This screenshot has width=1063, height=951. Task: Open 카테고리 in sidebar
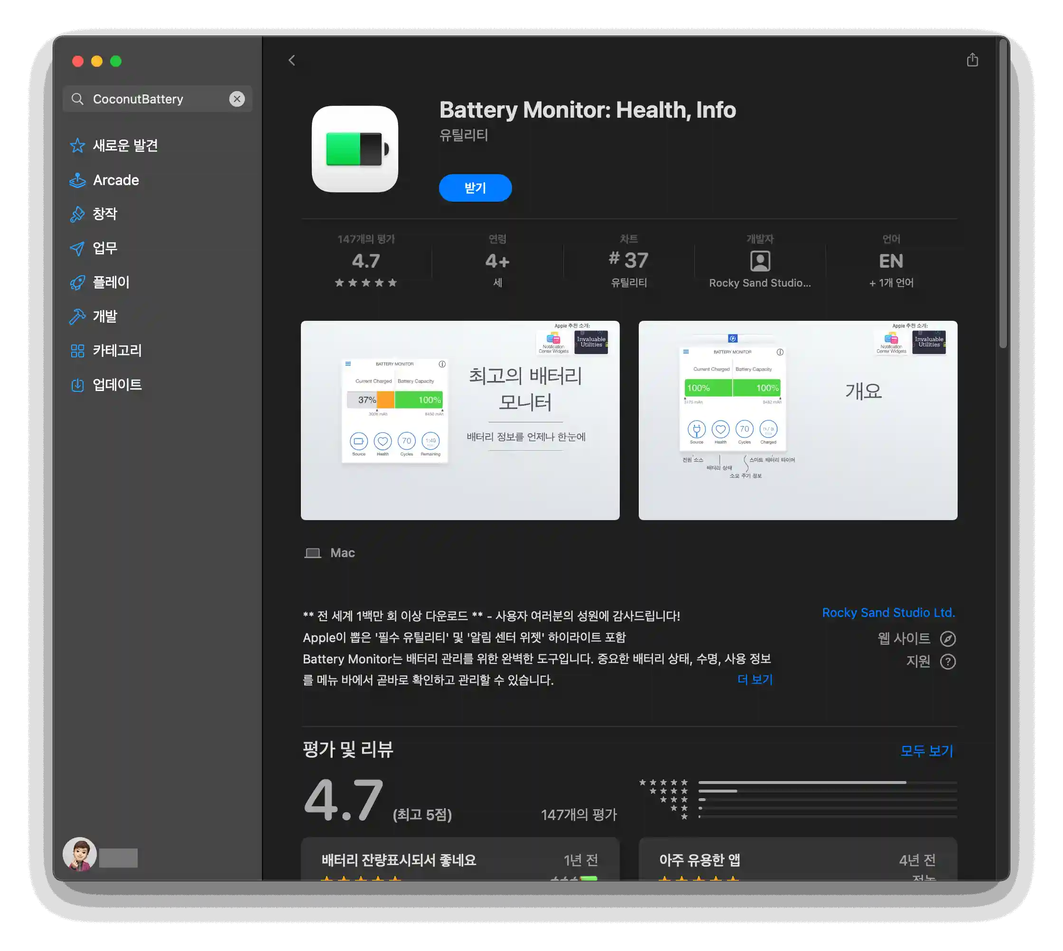(x=117, y=351)
